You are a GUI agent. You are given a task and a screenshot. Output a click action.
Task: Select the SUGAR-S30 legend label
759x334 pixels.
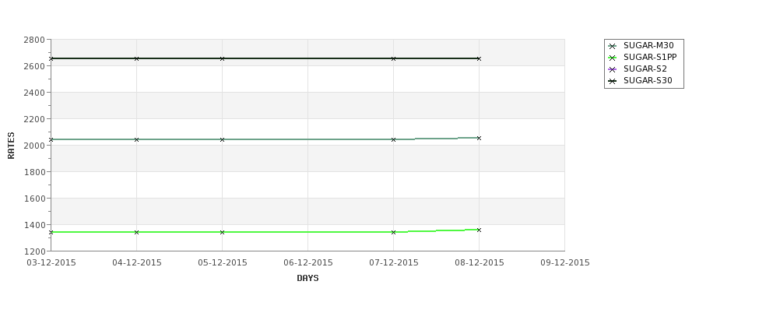tap(648, 80)
